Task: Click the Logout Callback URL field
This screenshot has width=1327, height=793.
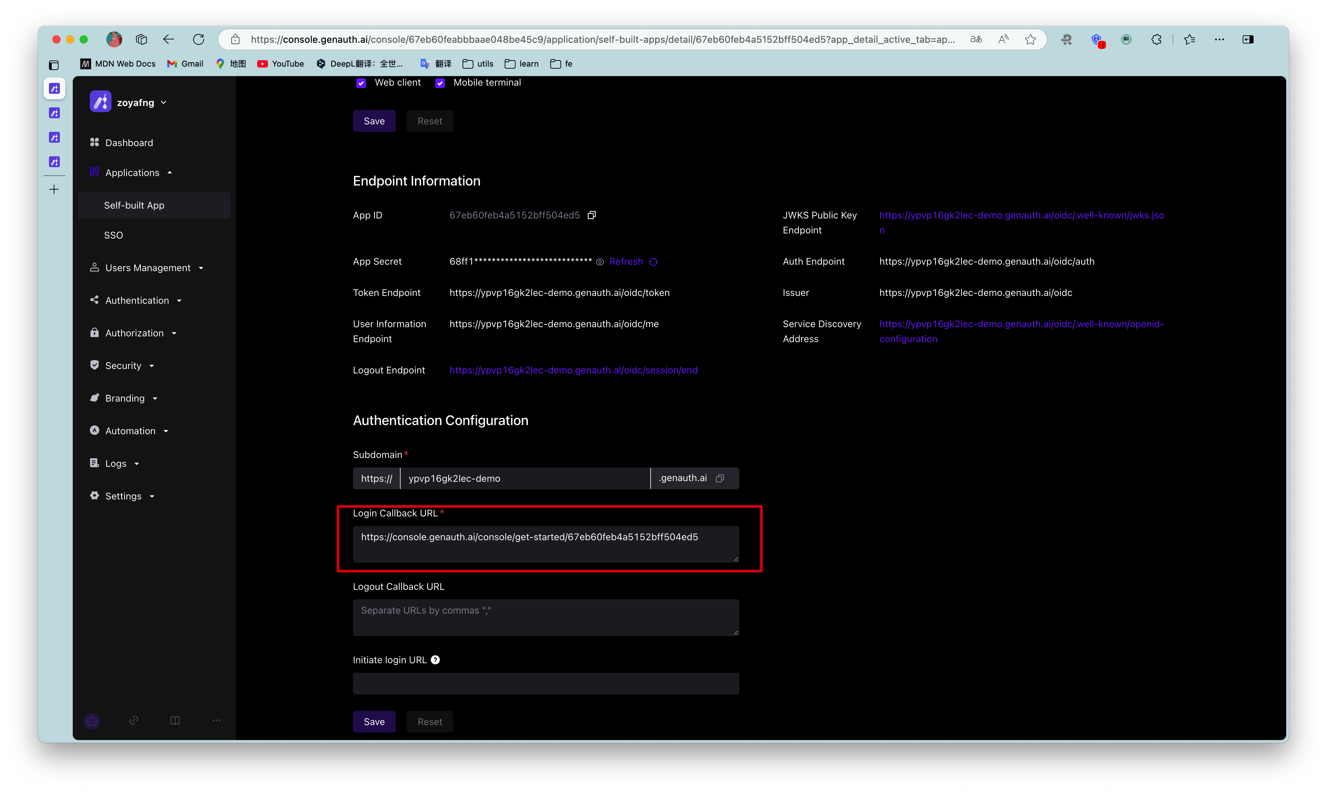Action: [545, 617]
